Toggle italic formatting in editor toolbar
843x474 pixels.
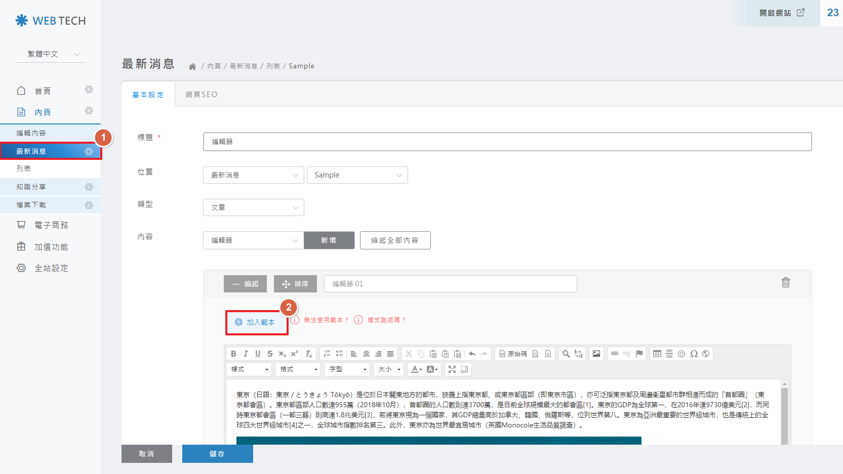click(246, 354)
